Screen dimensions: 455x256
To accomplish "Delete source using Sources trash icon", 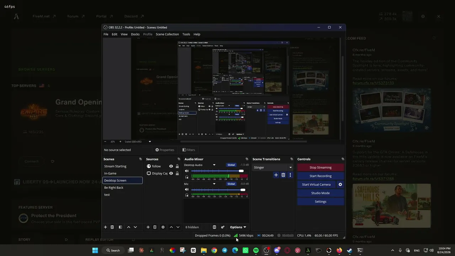I will point(155,227).
